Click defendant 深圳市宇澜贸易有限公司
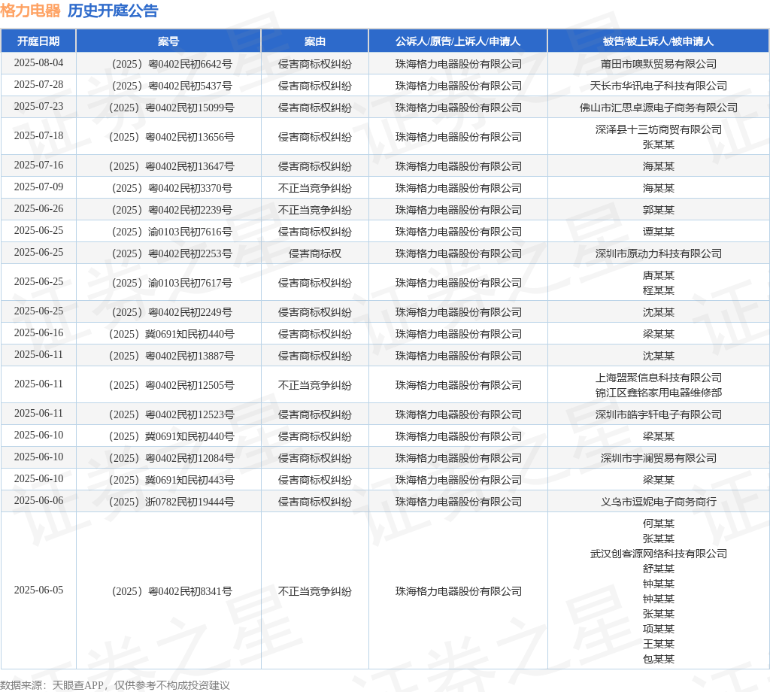Image resolution: width=770 pixels, height=692 pixels. 658,458
